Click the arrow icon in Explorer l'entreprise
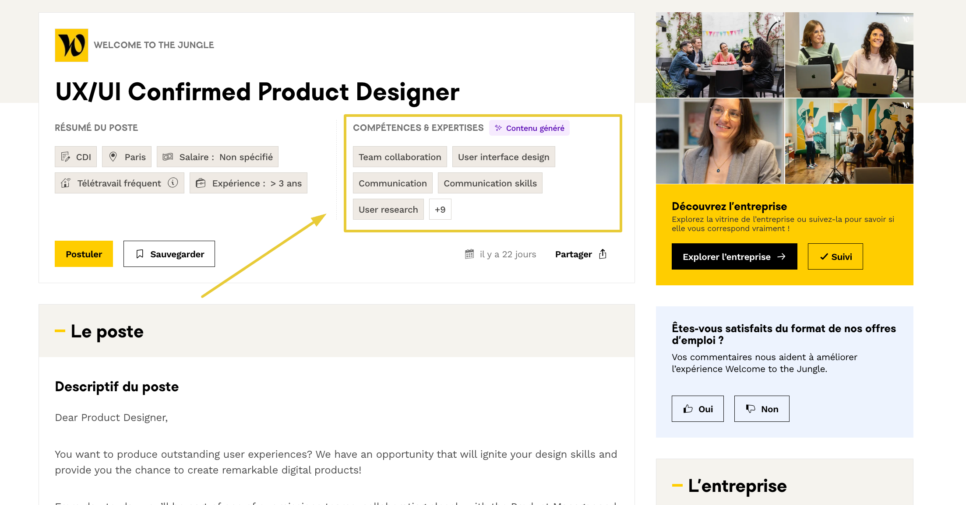 (x=781, y=256)
